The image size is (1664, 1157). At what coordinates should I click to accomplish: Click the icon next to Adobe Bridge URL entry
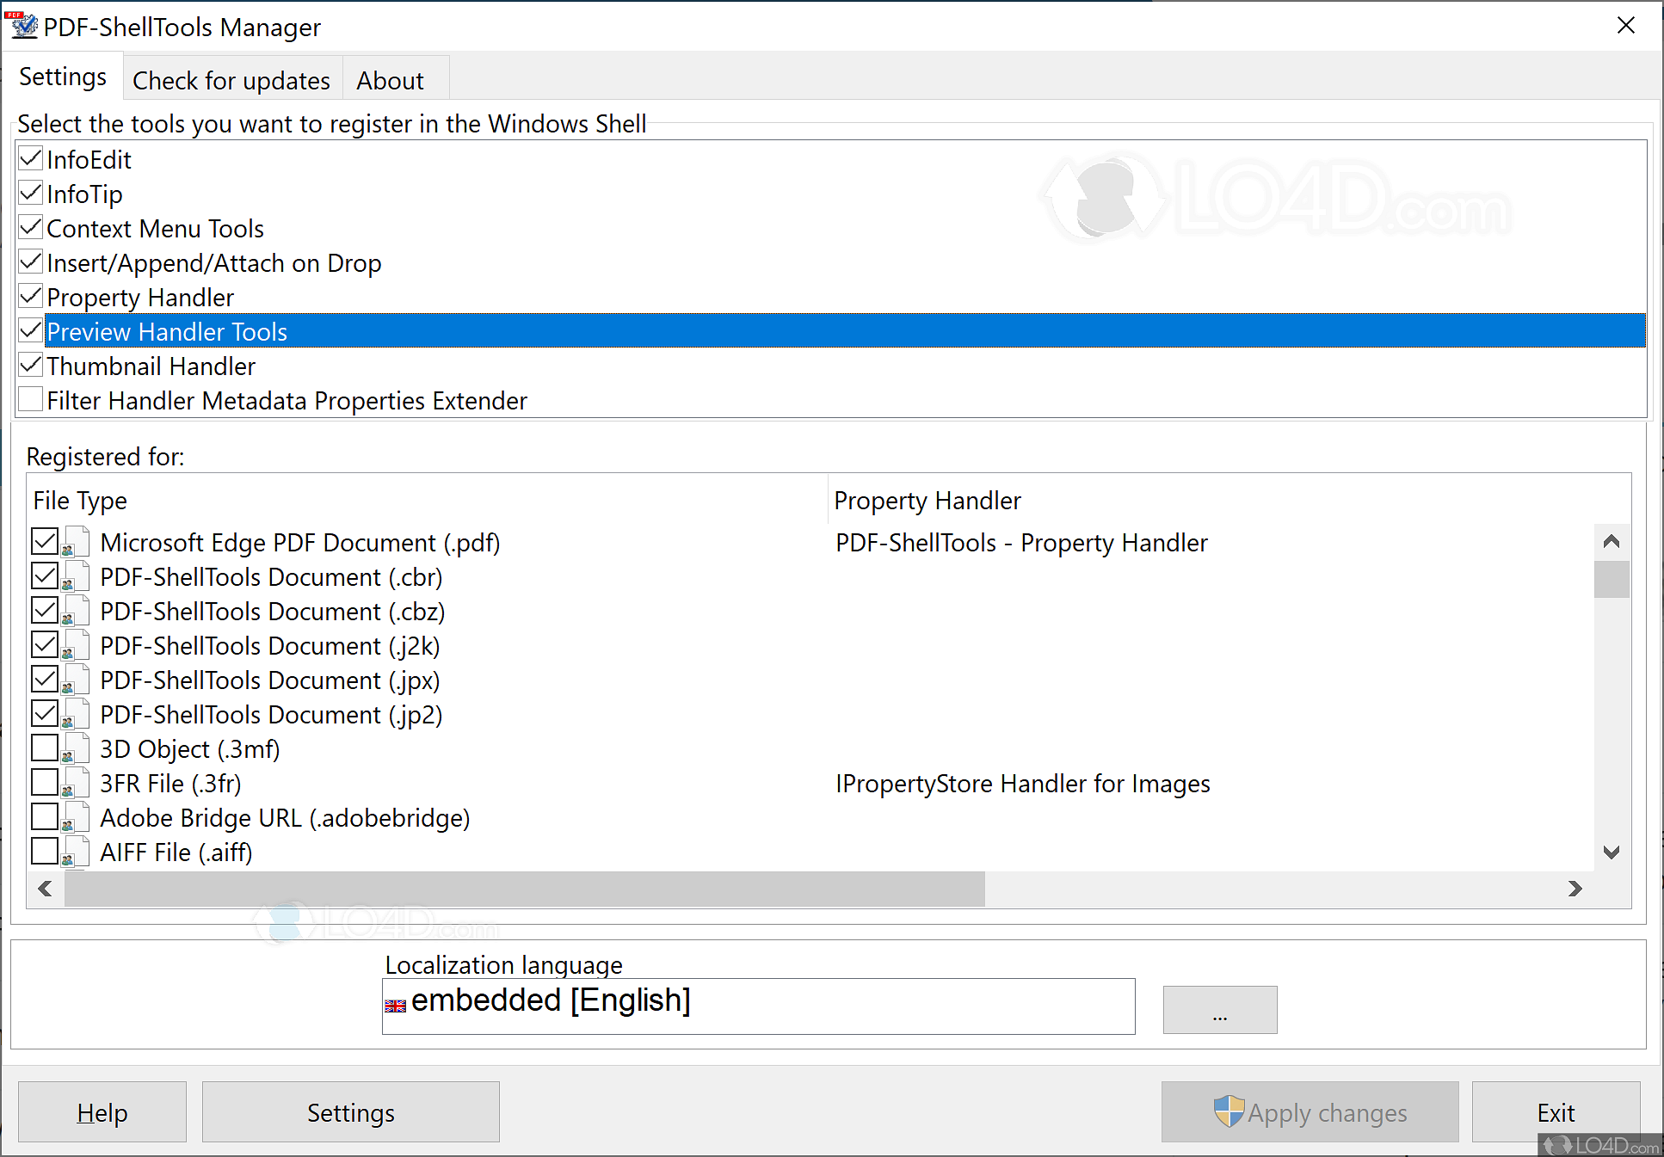(76, 816)
